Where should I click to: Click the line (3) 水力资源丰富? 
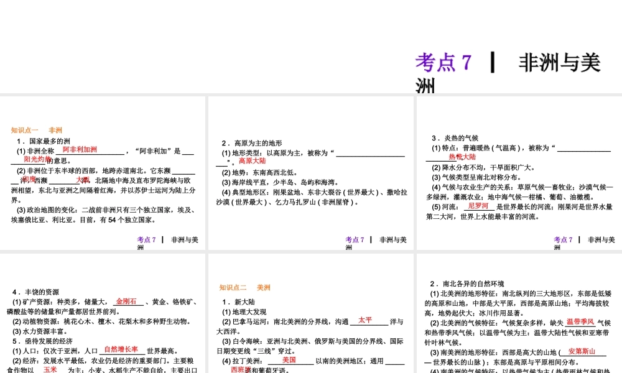(x=40, y=331)
